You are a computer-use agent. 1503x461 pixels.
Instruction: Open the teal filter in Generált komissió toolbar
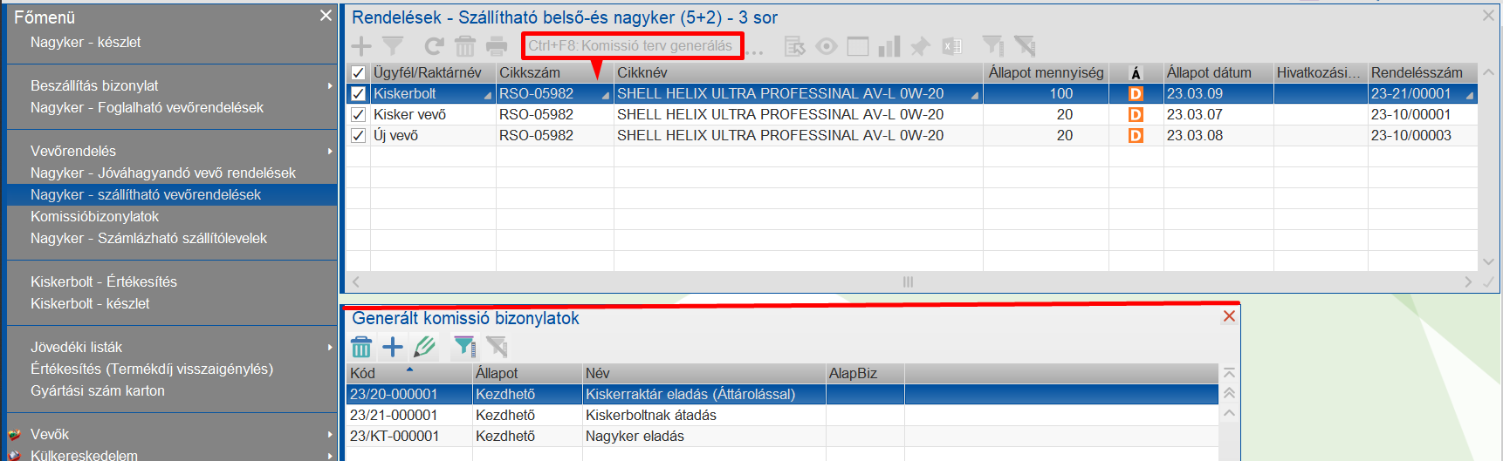(464, 347)
